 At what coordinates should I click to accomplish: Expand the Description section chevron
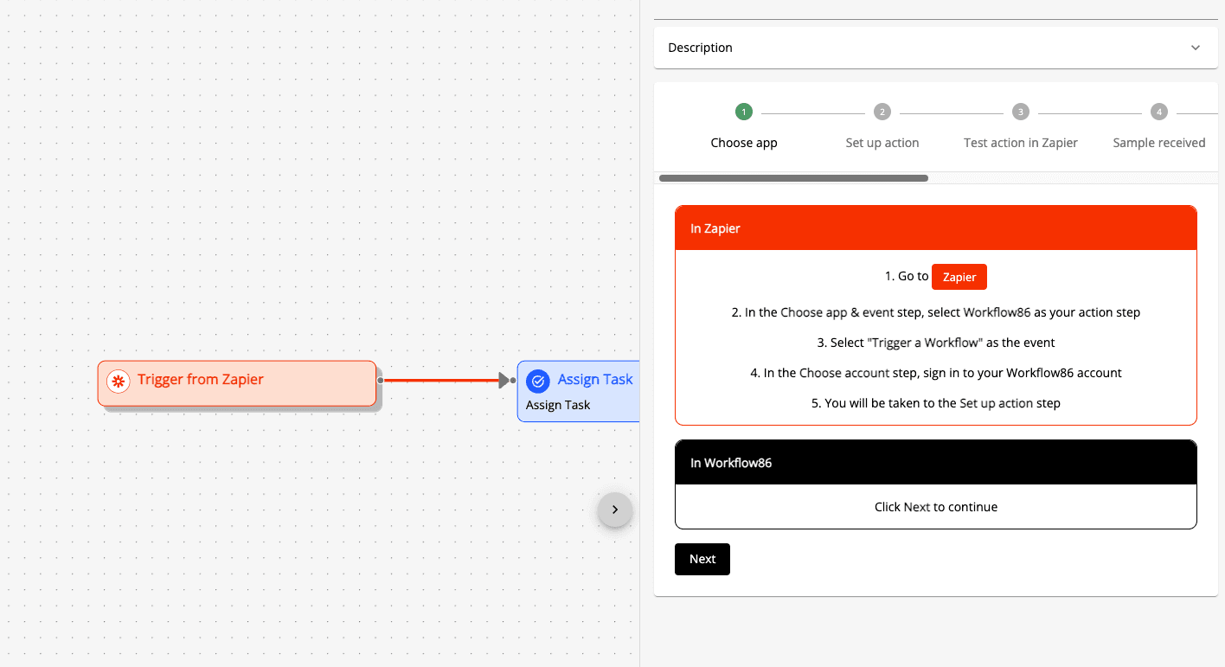click(x=1196, y=48)
